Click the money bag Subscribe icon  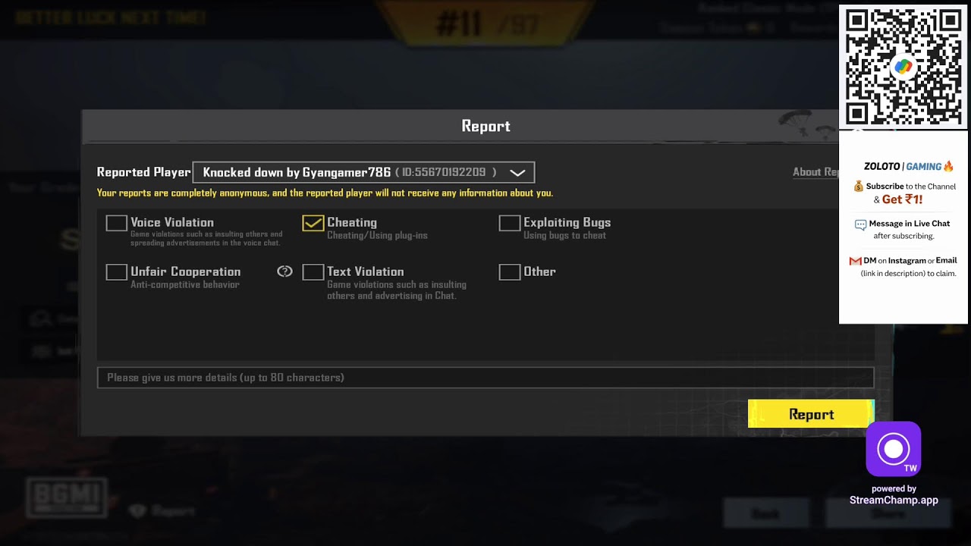[x=859, y=187]
